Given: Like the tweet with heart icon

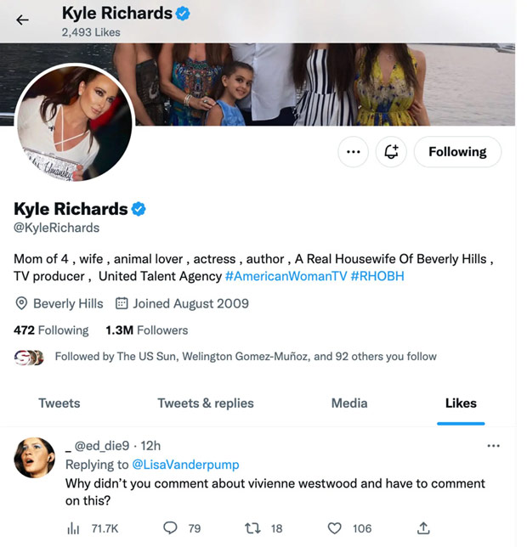Looking at the screenshot, I should pyautogui.click(x=335, y=528).
